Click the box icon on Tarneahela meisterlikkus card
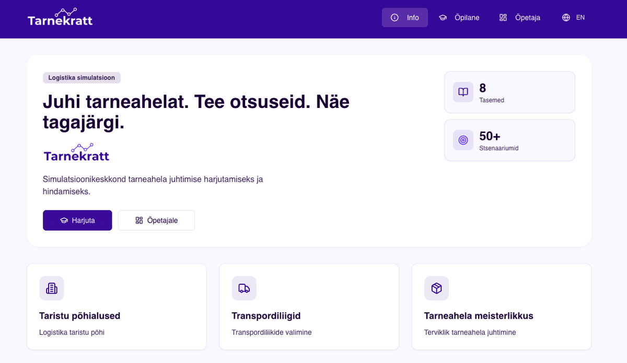 click(x=436, y=288)
